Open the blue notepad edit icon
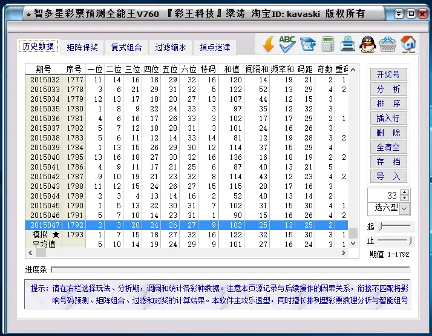Viewport: 432px width, 336px height. click(308, 44)
